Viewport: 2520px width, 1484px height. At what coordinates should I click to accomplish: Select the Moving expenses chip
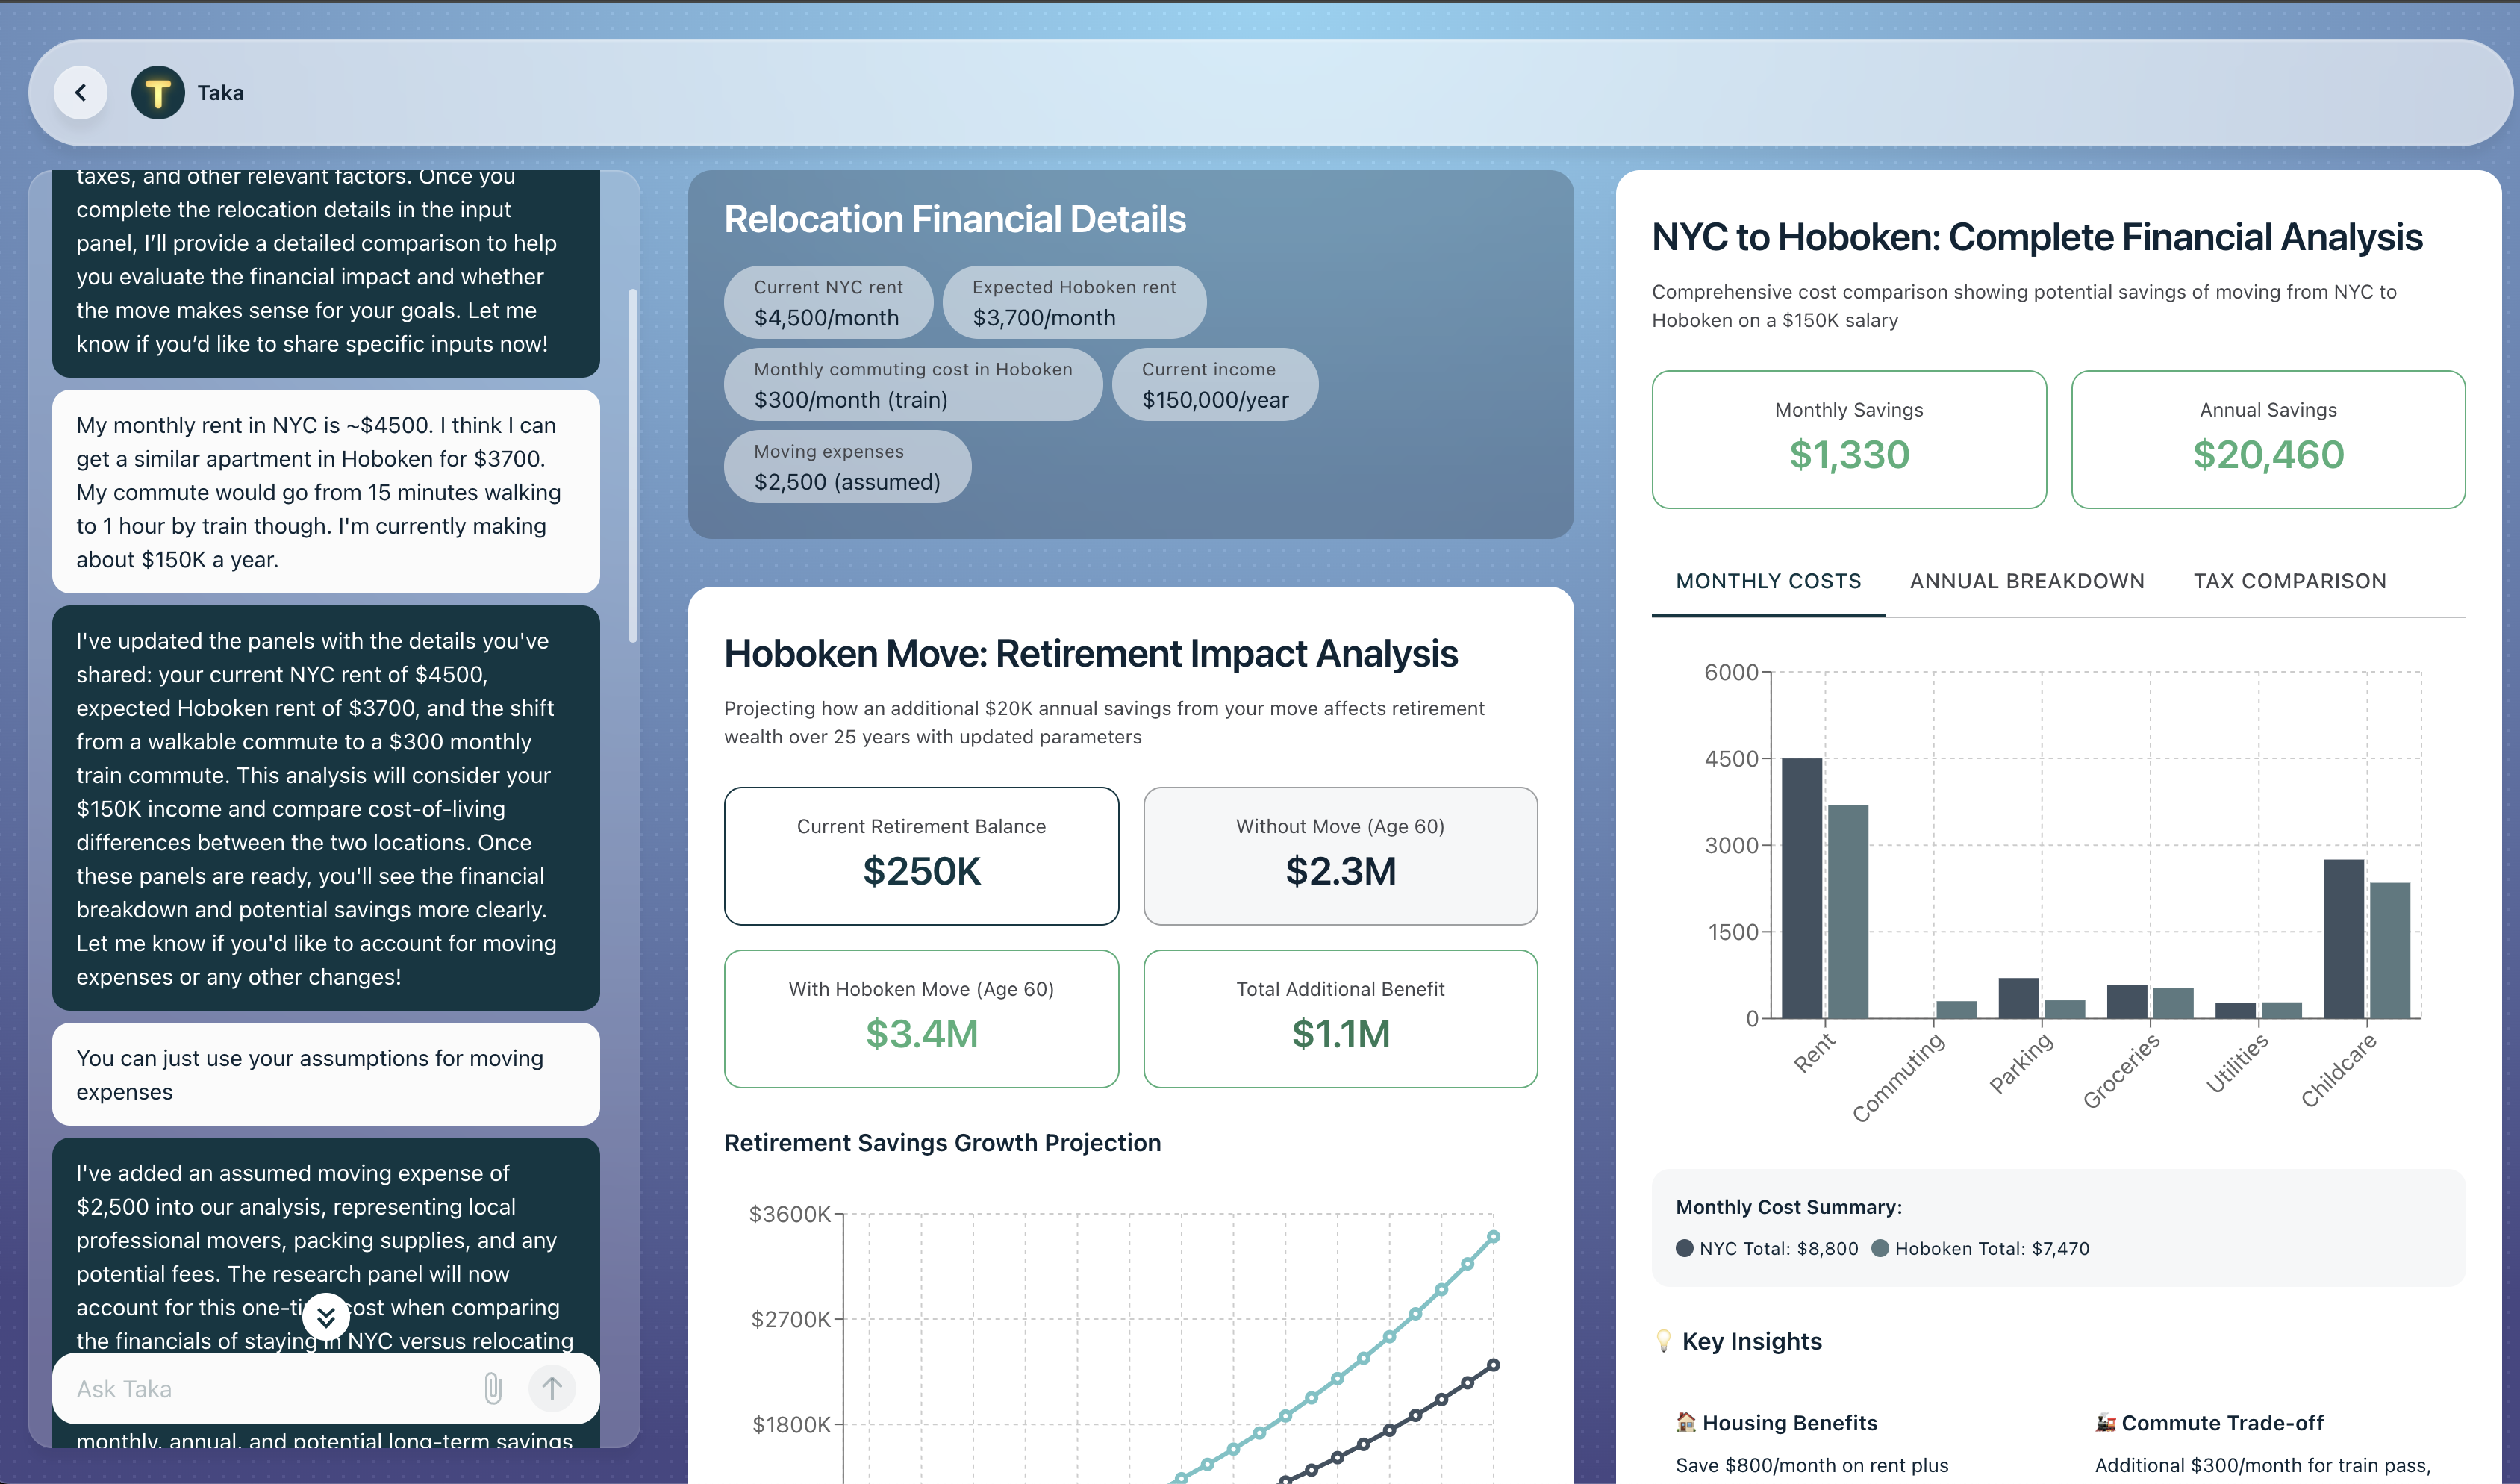coord(847,467)
